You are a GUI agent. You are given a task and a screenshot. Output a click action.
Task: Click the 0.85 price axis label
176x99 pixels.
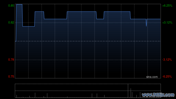point(11,5)
